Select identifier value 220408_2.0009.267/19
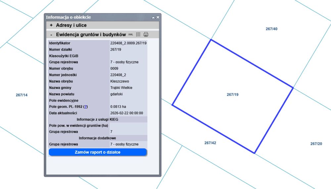The image size is (331, 189). [x=128, y=43]
